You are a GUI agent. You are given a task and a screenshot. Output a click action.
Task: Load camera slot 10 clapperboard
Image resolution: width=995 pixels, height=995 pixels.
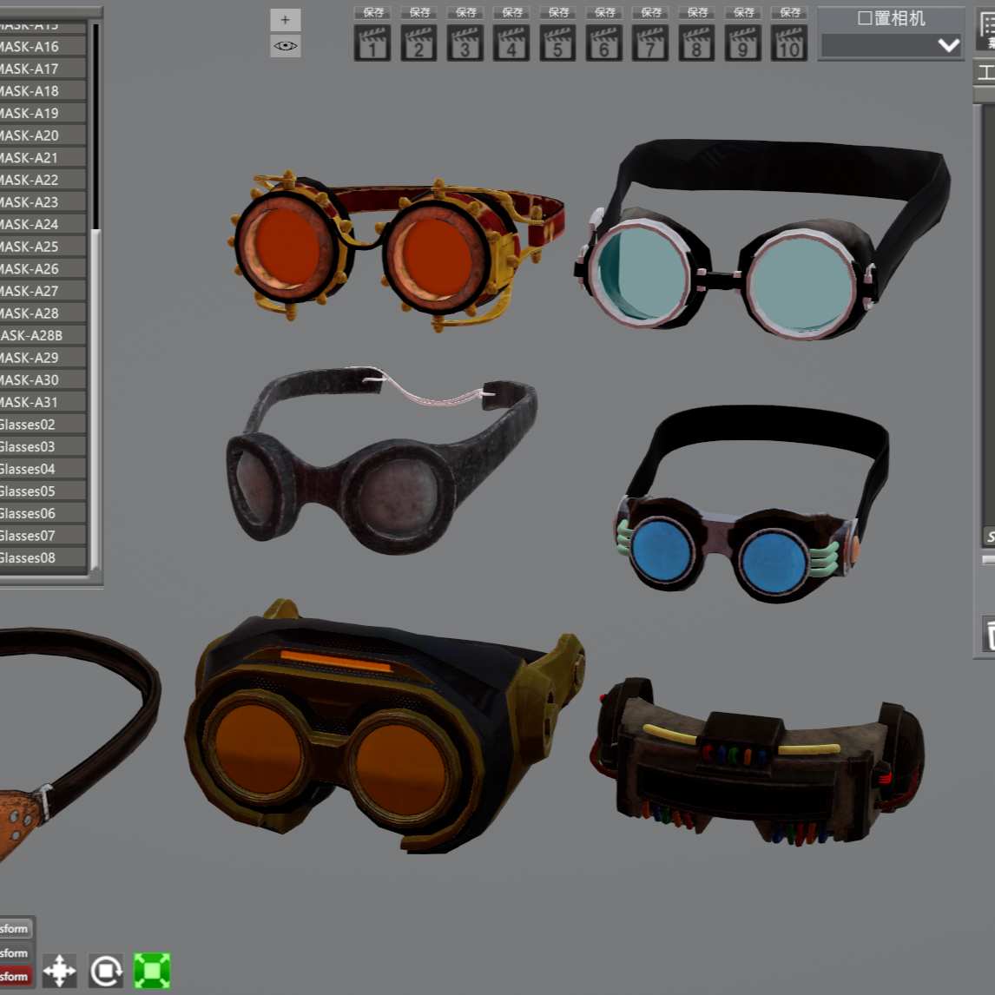coord(788,43)
